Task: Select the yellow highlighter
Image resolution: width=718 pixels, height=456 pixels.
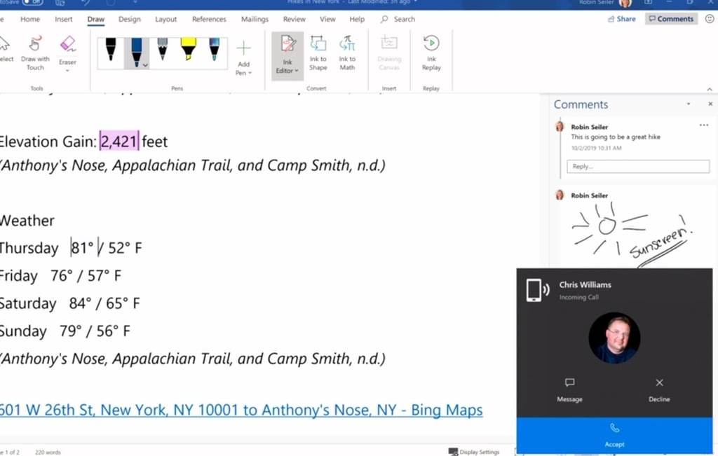Action: [188, 50]
